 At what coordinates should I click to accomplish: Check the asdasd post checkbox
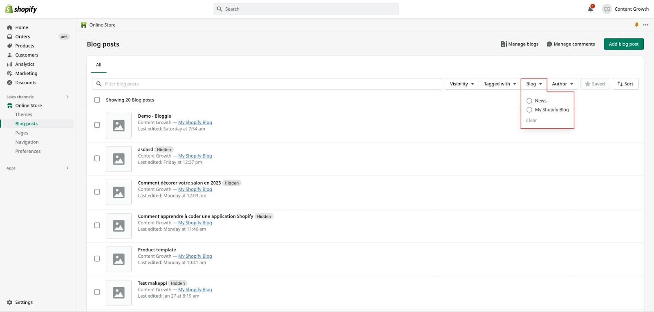[x=97, y=158]
